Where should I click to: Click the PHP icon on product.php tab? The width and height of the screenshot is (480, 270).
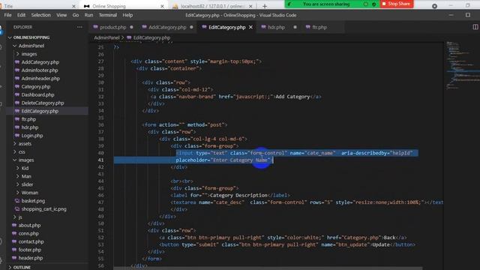95,27
